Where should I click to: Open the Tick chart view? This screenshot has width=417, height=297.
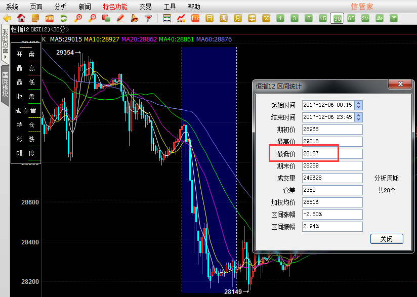pos(195,18)
